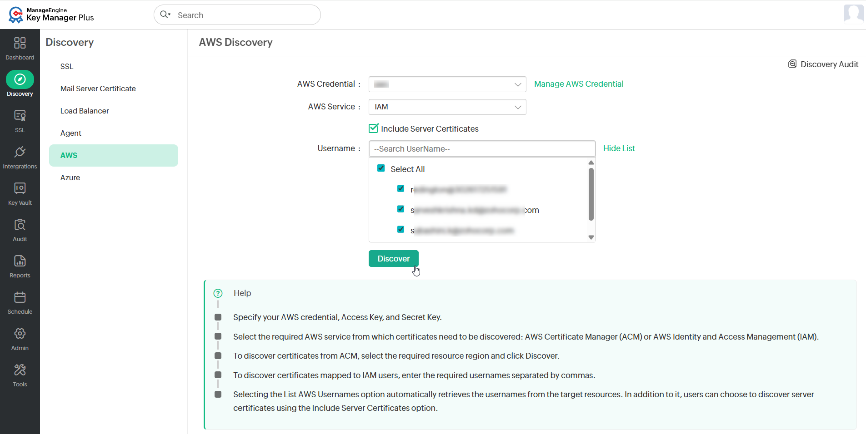Open the Tools icon in sidebar
This screenshot has height=434, width=866.
tap(20, 370)
